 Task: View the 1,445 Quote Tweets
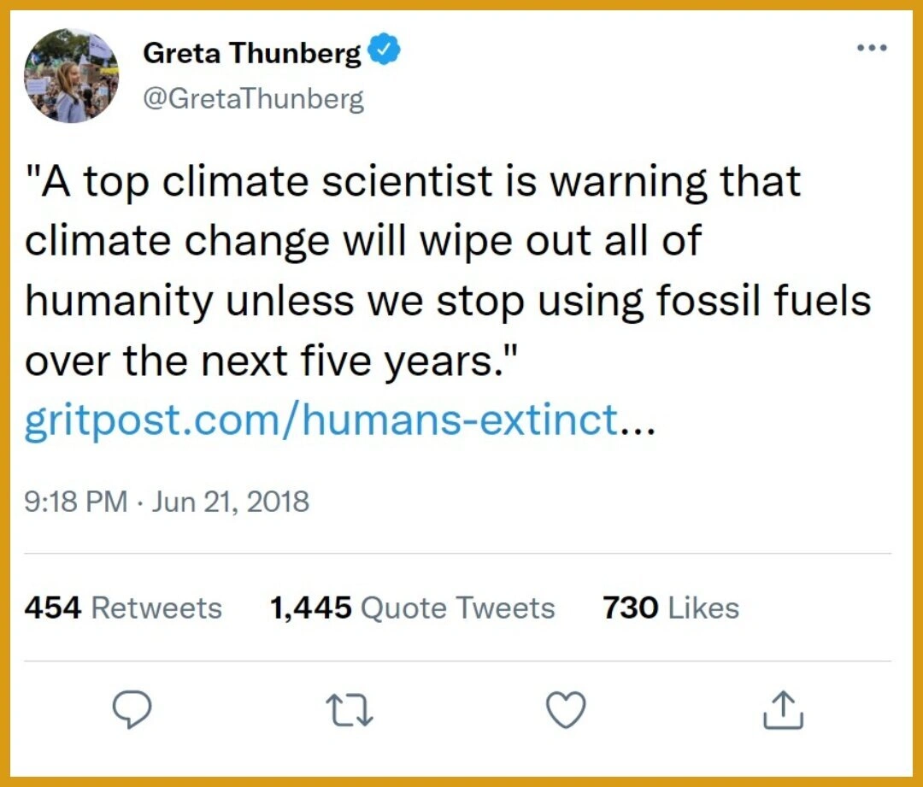412,608
